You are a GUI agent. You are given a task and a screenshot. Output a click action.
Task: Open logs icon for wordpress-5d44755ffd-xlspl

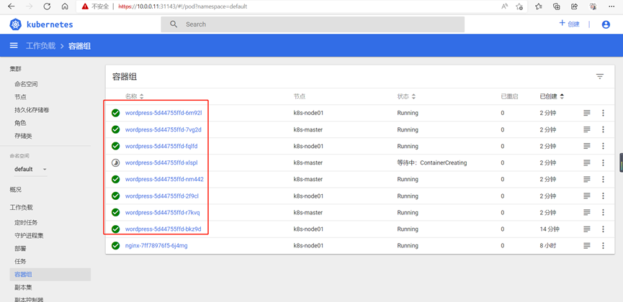pos(587,163)
